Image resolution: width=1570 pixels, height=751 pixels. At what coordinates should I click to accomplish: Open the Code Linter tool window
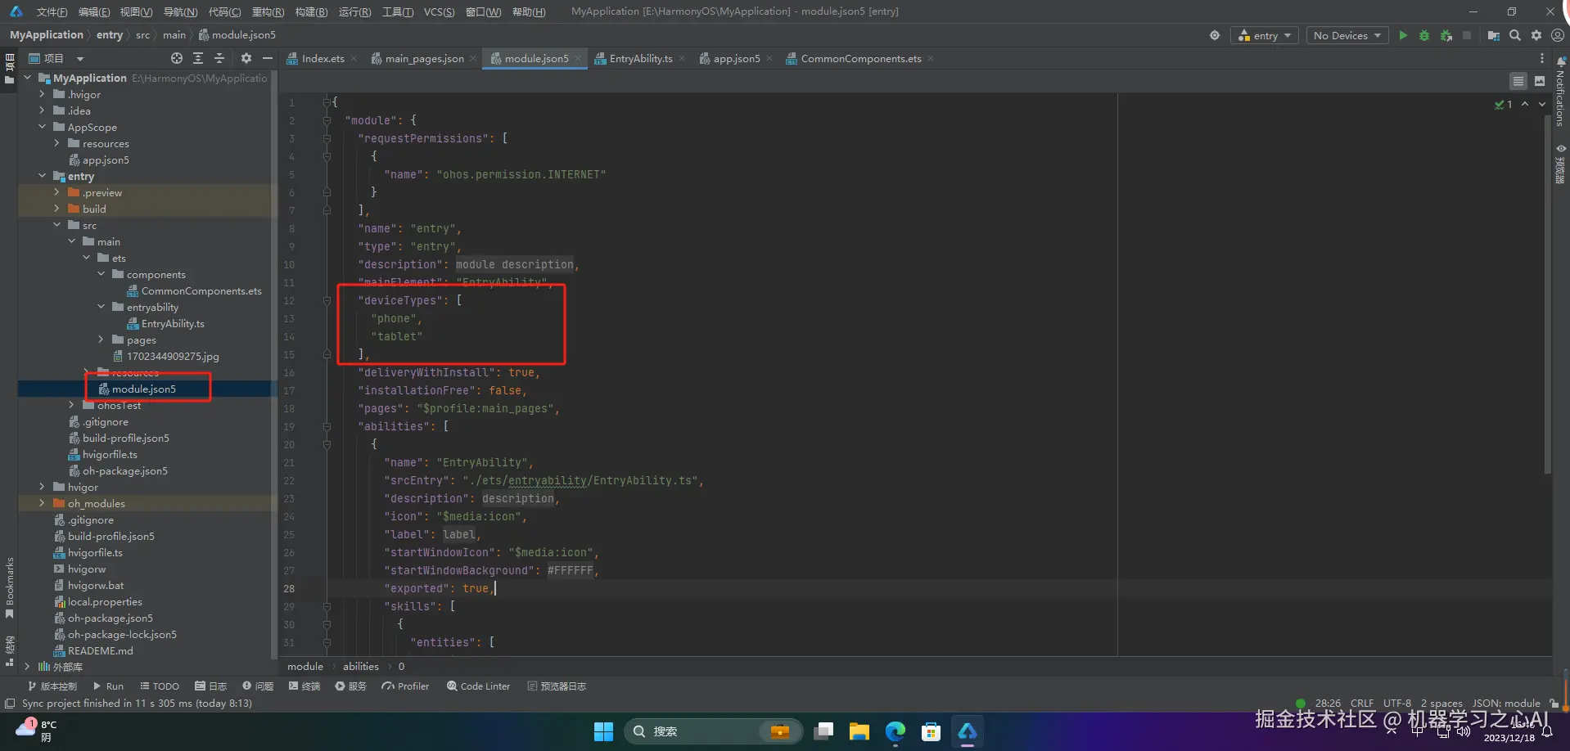[479, 686]
